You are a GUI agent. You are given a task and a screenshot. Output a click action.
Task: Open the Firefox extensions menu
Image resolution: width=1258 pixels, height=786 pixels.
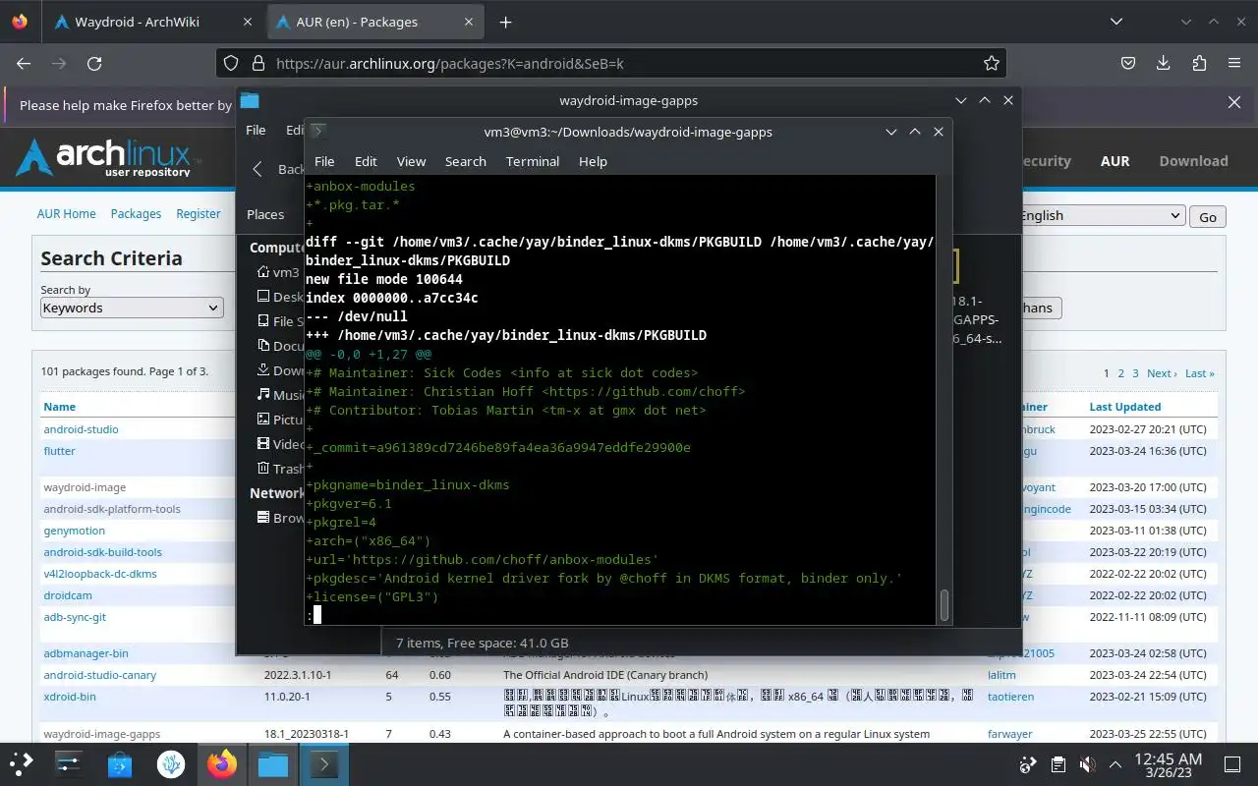(1199, 63)
